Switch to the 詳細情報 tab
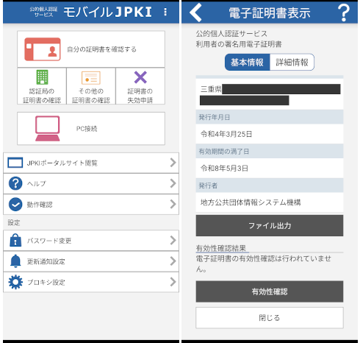The image size is (360, 343). tap(292, 62)
